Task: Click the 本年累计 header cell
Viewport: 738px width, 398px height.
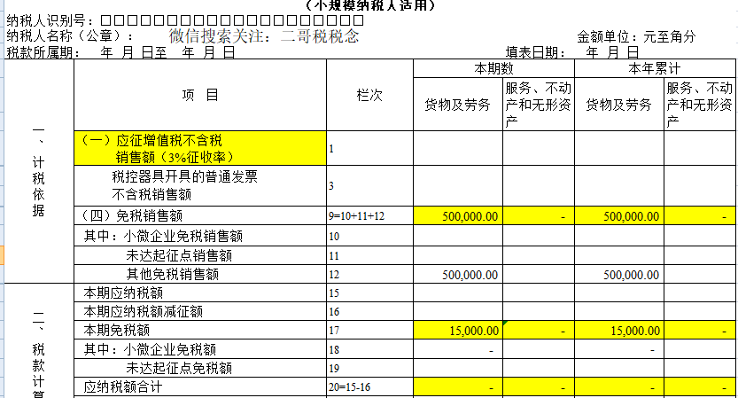Action: [x=655, y=68]
